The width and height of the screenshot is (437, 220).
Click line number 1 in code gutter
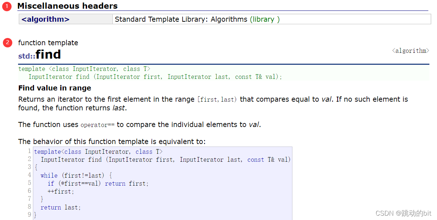pyautogui.click(x=29, y=151)
